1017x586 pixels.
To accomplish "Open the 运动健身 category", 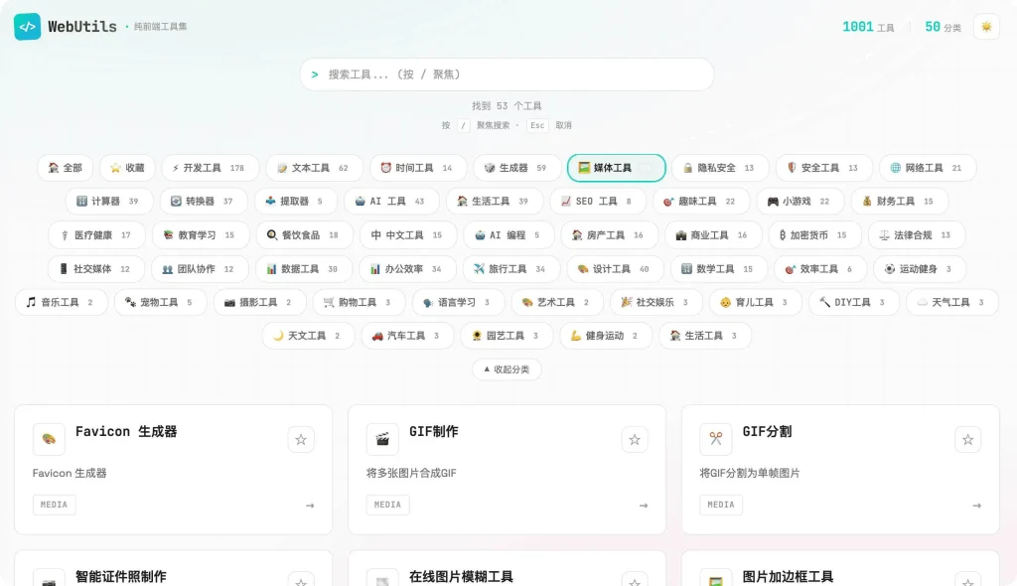I will (x=919, y=268).
